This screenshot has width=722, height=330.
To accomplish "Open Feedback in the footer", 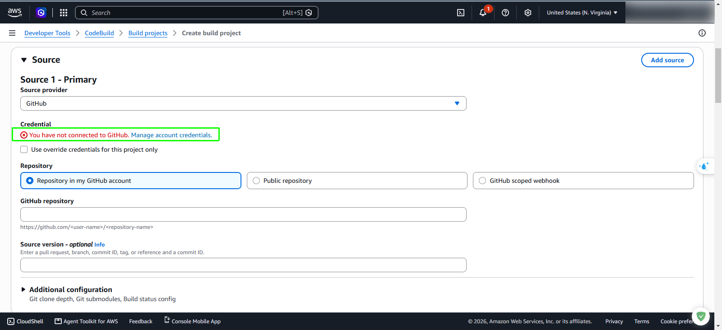I will click(141, 321).
